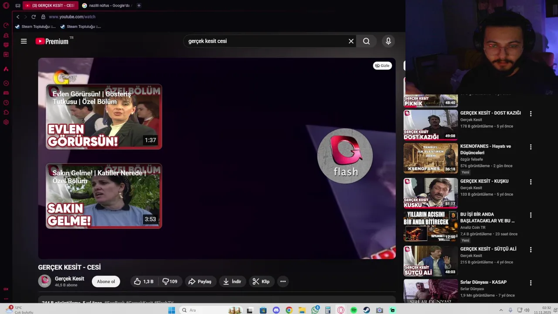Like the video with thumbs-up 1,3 B
This screenshot has height=314, width=558.
click(x=144, y=281)
